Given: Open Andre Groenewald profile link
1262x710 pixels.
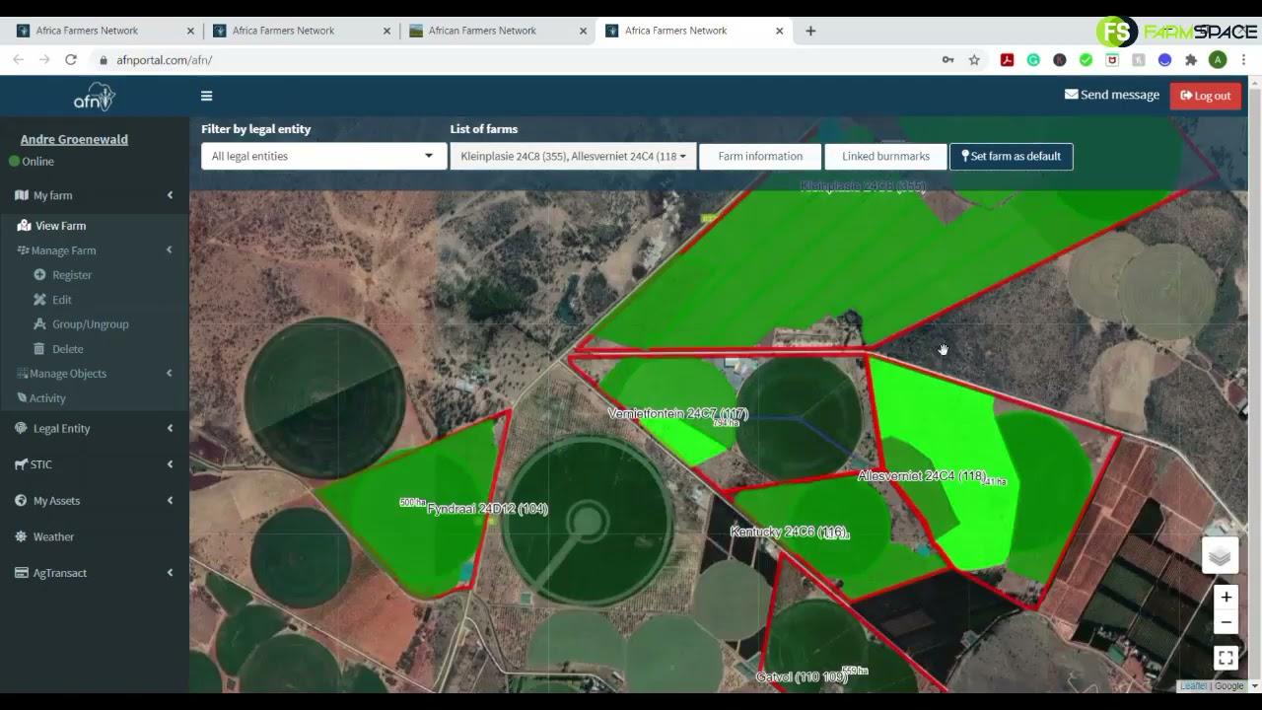Looking at the screenshot, I should (74, 139).
